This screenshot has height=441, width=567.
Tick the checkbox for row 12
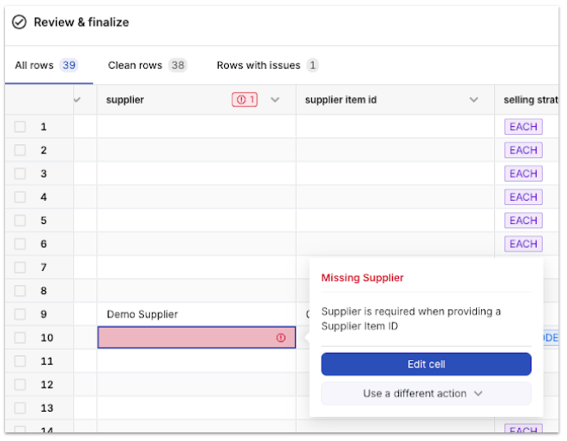20,384
